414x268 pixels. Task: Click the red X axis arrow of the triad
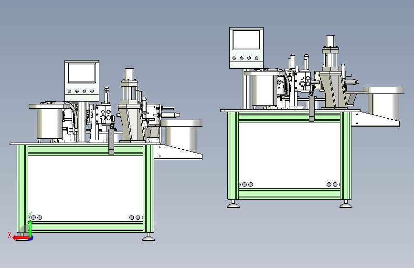(x=21, y=238)
